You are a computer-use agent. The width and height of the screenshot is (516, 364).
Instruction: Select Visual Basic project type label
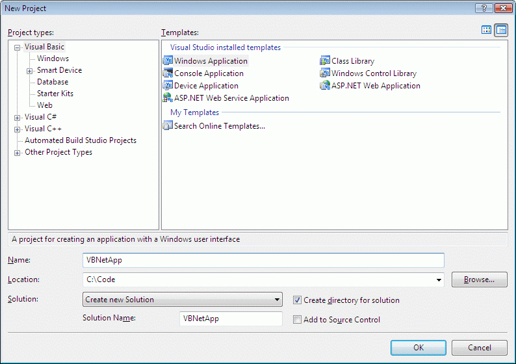44,47
